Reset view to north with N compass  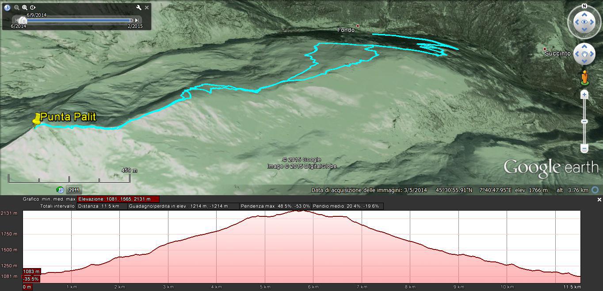[584, 6]
